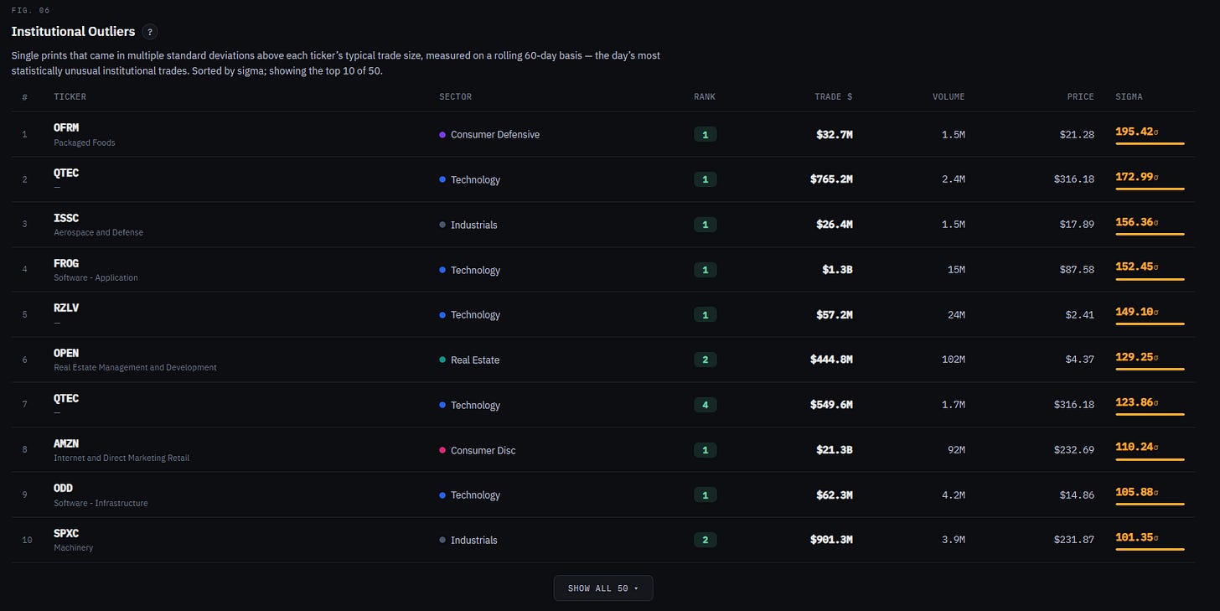Viewport: 1220px width, 611px height.
Task: Click the $21.3B trade value for AMZN
Action: pyautogui.click(x=835, y=450)
